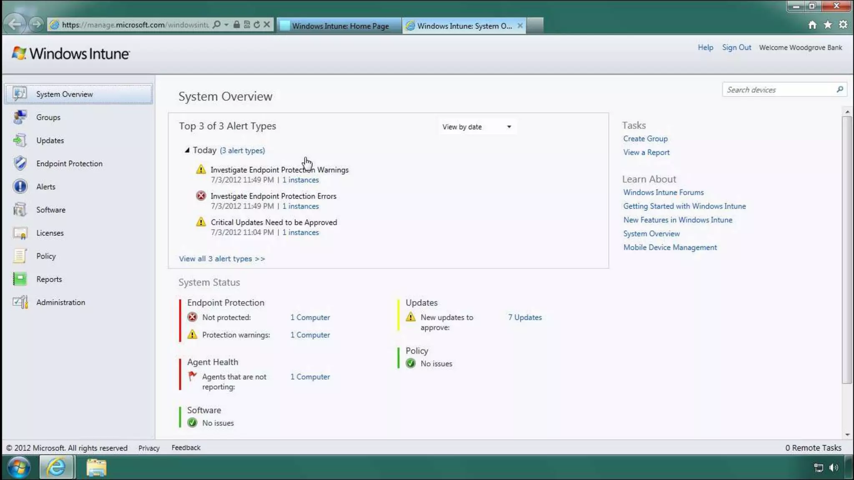Click the Policy document icon
The width and height of the screenshot is (854, 480).
click(x=20, y=256)
